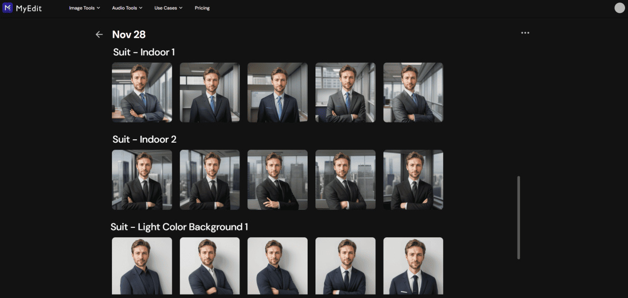Viewport: 628px width, 298px height.
Task: Open the first Suit – Indoor 2 photo
Action: click(x=142, y=179)
